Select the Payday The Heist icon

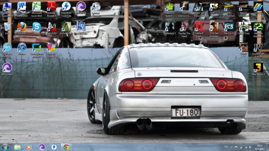click(184, 30)
